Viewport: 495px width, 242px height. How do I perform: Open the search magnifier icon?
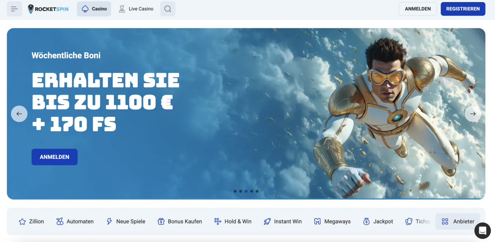tap(167, 9)
